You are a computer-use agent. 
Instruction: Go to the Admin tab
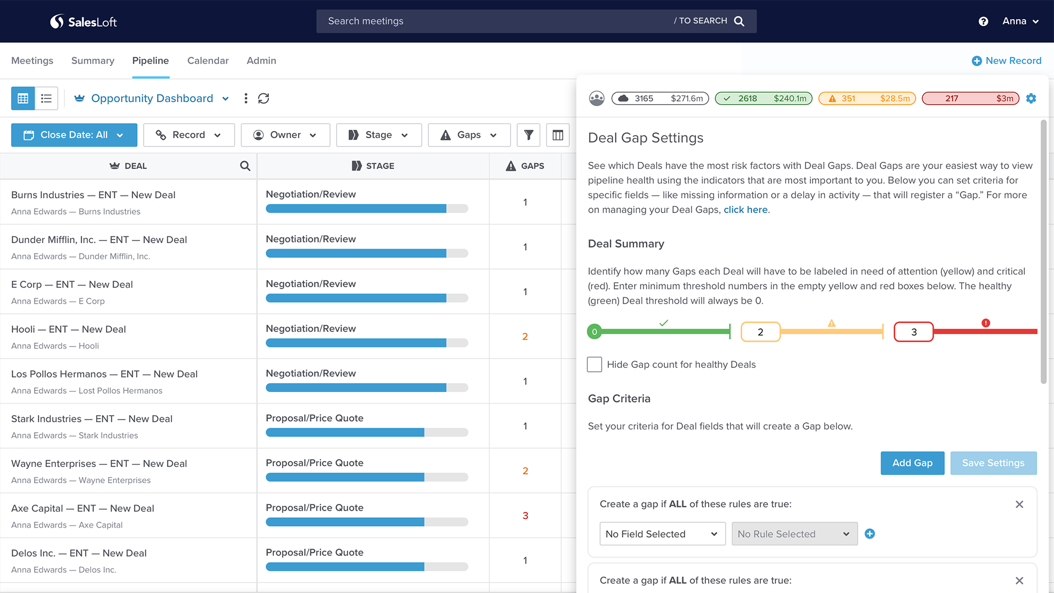point(261,61)
